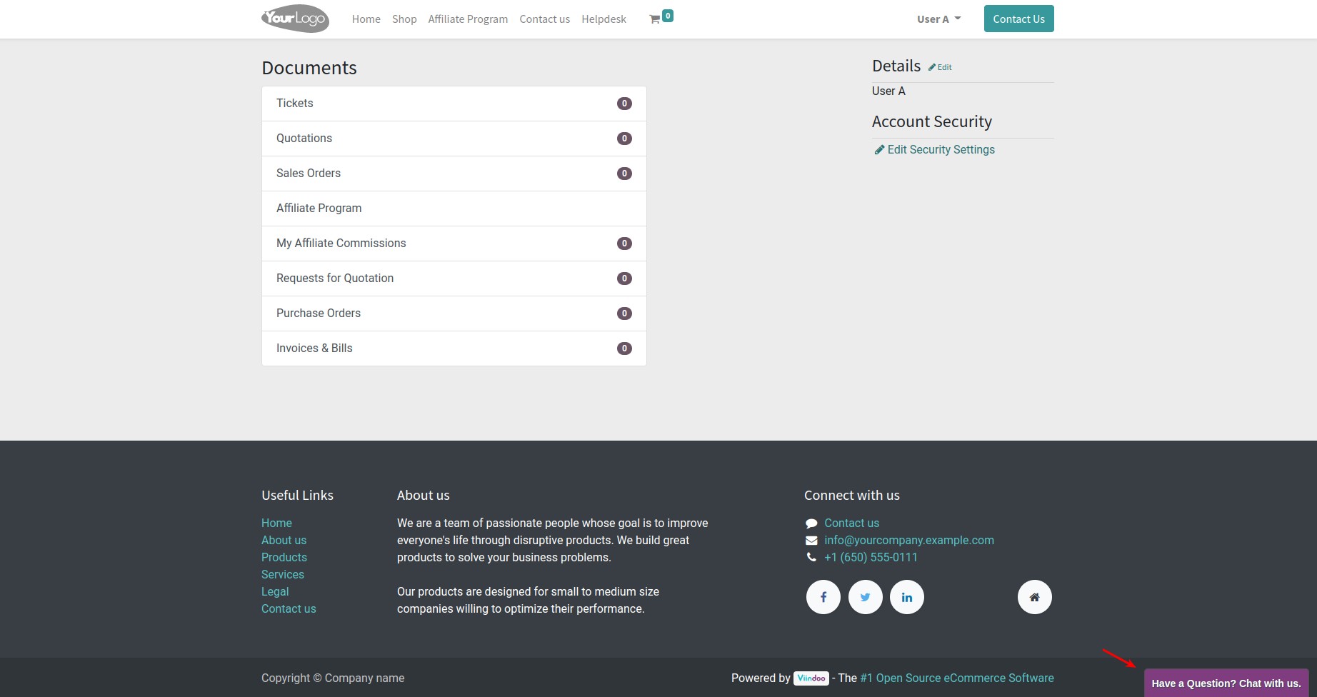This screenshot has height=697, width=1317.
Task: Click the Legal link under Useful Links
Action: [x=275, y=591]
